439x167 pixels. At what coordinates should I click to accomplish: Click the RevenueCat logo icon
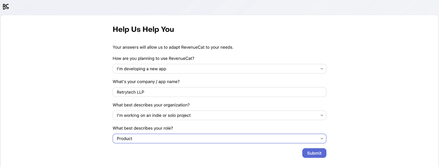6,6
